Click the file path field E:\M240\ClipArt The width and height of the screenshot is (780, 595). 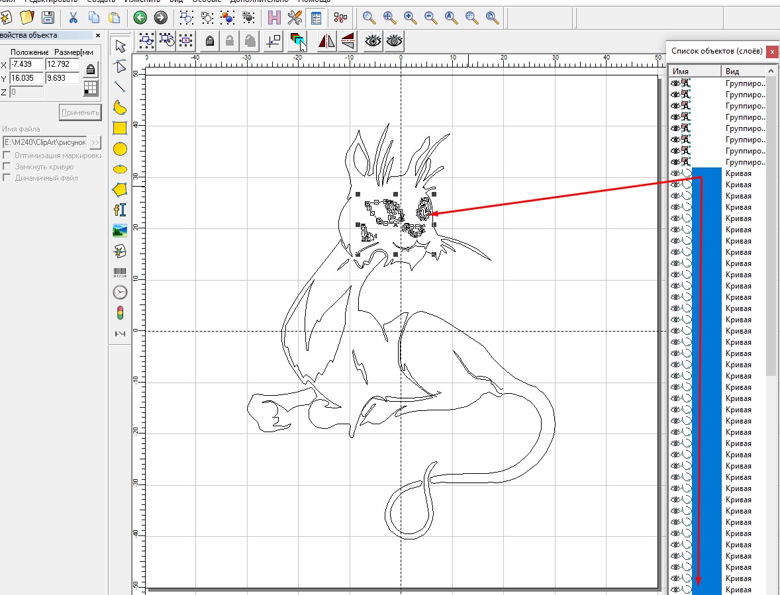(45, 143)
